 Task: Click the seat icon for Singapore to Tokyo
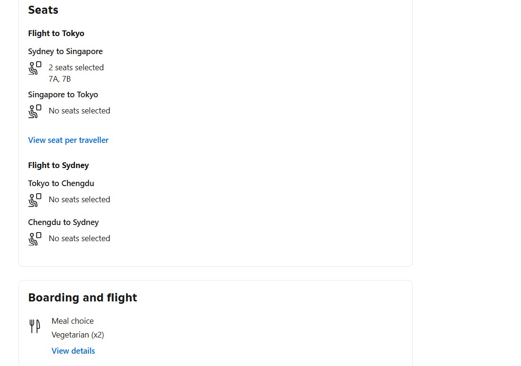35,112
